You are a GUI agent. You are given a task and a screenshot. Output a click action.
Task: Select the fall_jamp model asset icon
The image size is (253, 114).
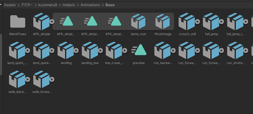coord(211,21)
